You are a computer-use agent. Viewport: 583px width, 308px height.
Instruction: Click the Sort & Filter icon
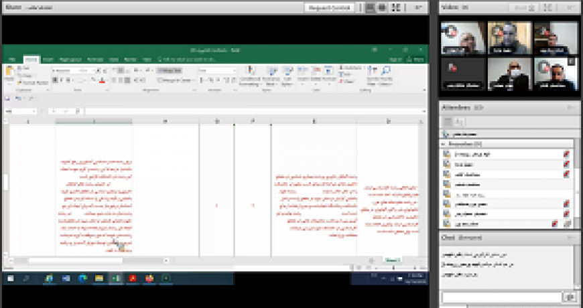pyautogui.click(x=372, y=72)
